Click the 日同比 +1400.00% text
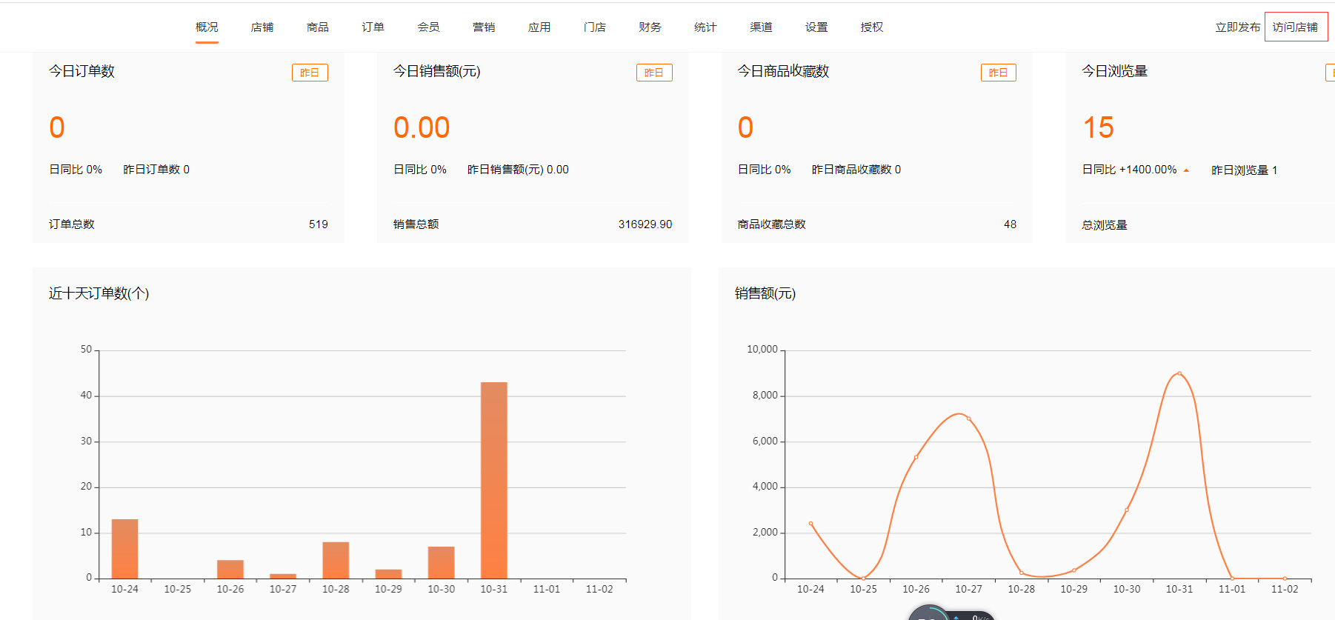 [x=1129, y=170]
